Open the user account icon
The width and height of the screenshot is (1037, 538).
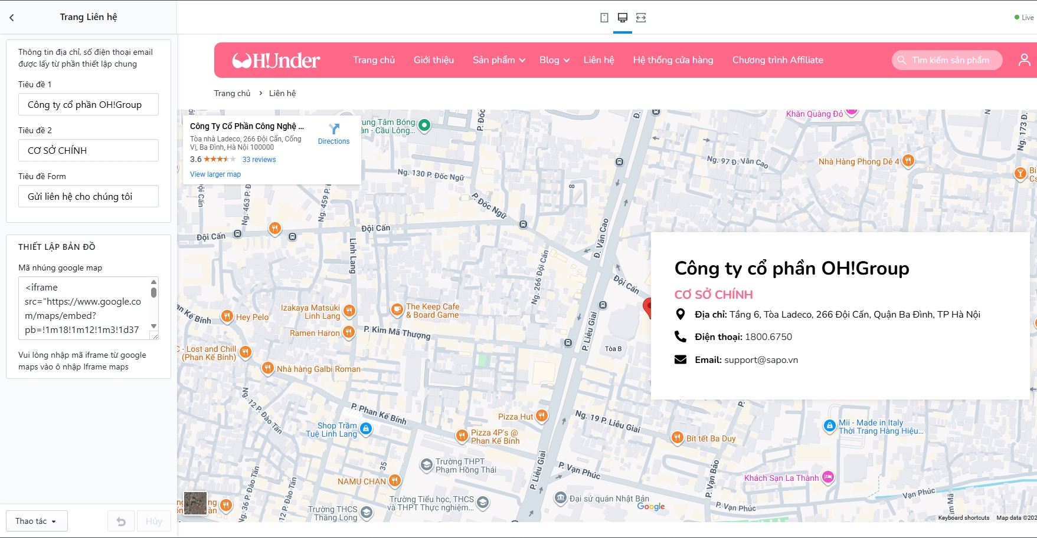click(x=1025, y=60)
